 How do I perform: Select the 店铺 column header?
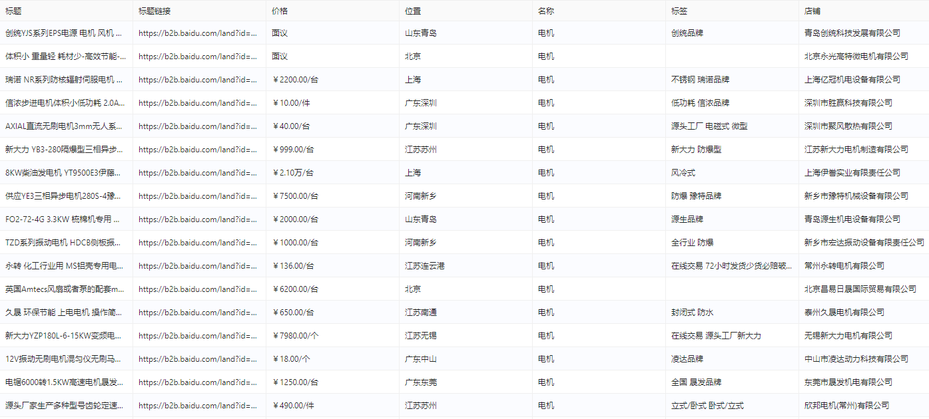point(812,11)
